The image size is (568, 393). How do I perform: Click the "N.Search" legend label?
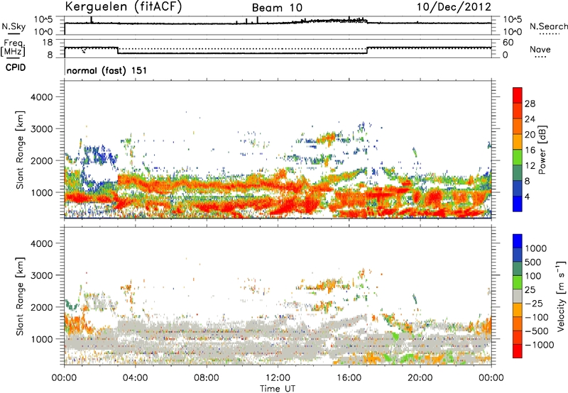pyautogui.click(x=548, y=26)
